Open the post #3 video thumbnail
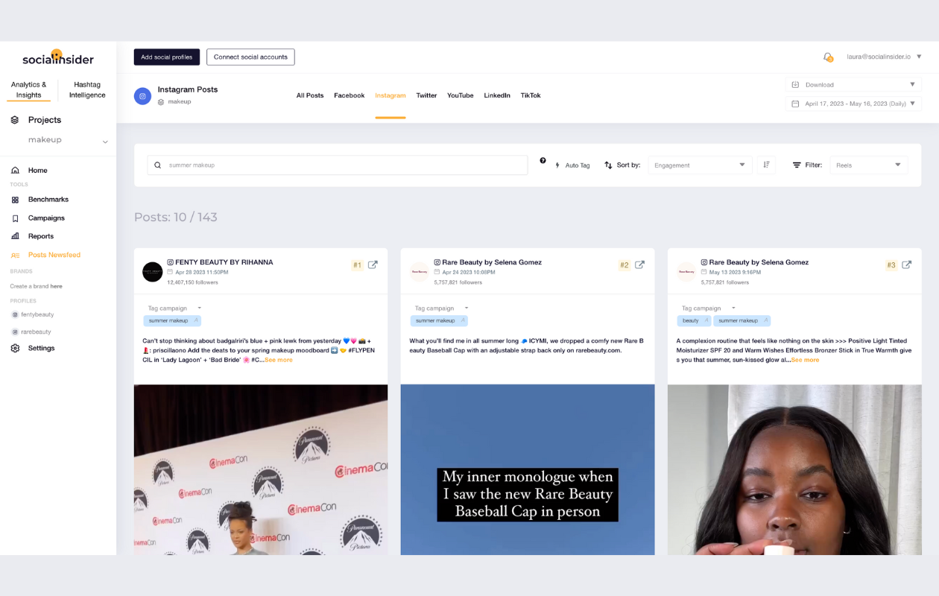939x596 pixels. (x=794, y=469)
